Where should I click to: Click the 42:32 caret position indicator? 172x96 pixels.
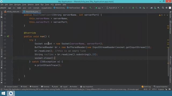[x=145, y=89]
